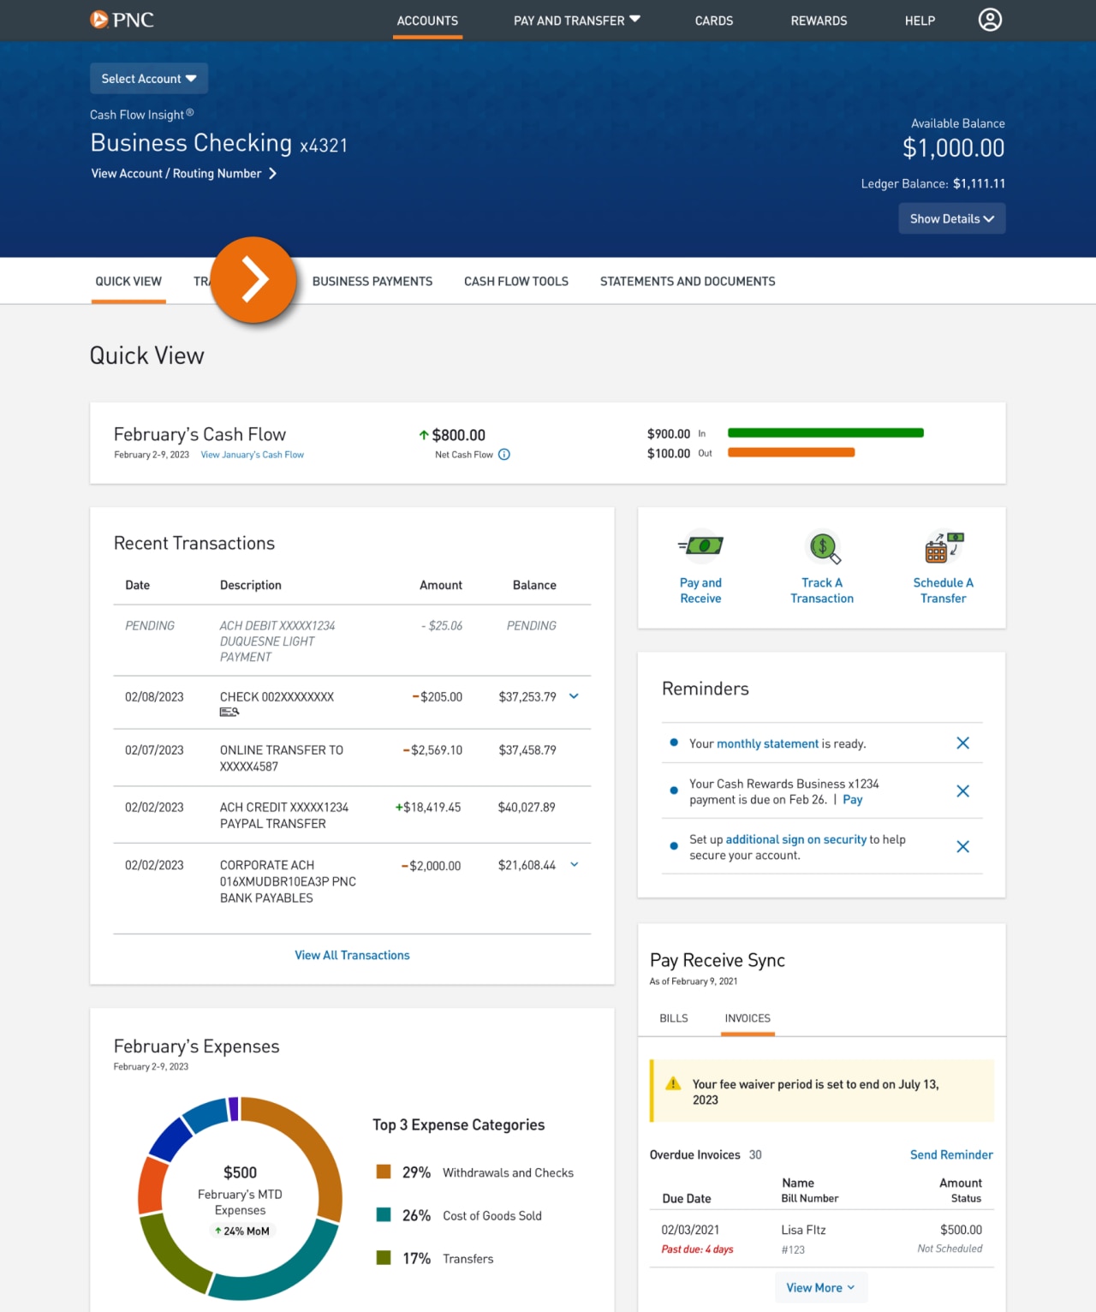Expand Show Details for balances
1096x1312 pixels.
[x=951, y=218]
